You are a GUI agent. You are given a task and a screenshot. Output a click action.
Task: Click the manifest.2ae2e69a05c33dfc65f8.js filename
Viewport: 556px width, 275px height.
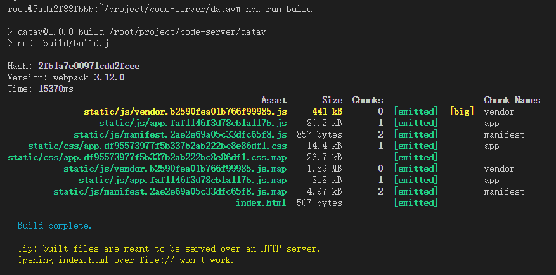click(x=180, y=134)
